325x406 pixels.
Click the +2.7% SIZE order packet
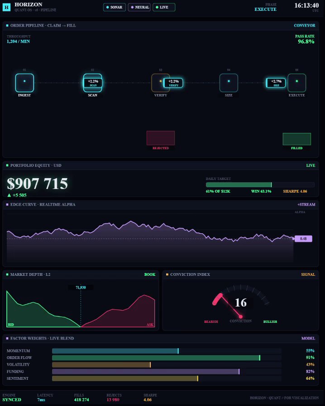[x=276, y=83]
